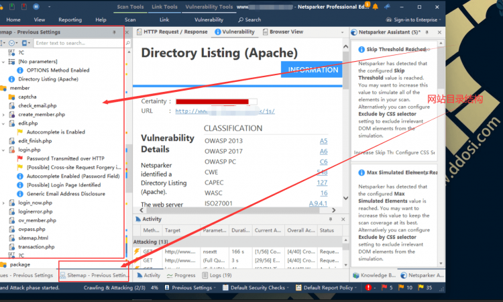
Task: Click the Target column header
Action: coord(181,230)
